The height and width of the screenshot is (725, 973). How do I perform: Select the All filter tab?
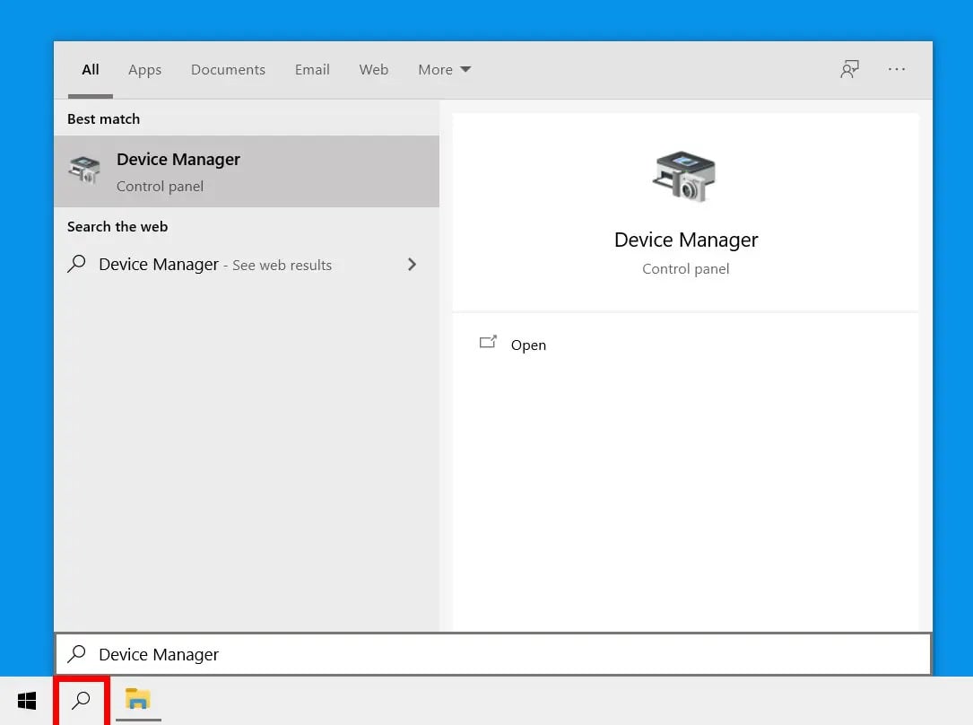(90, 69)
